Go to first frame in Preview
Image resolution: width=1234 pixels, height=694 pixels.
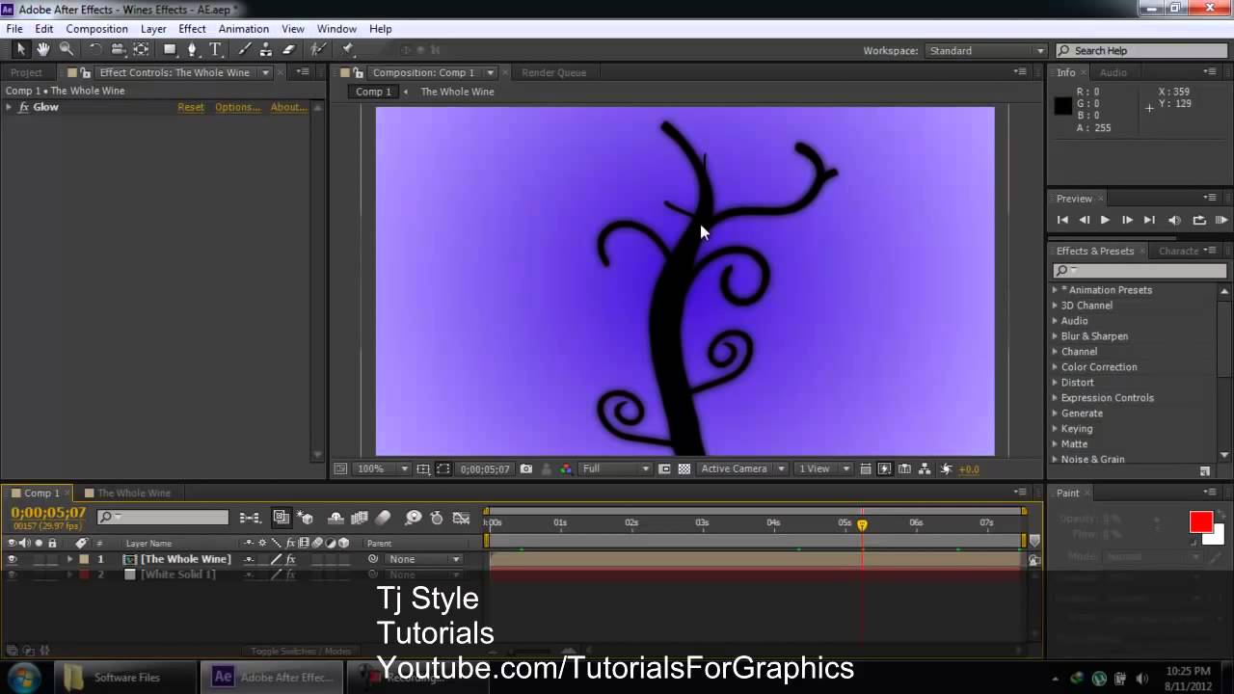[1062, 220]
